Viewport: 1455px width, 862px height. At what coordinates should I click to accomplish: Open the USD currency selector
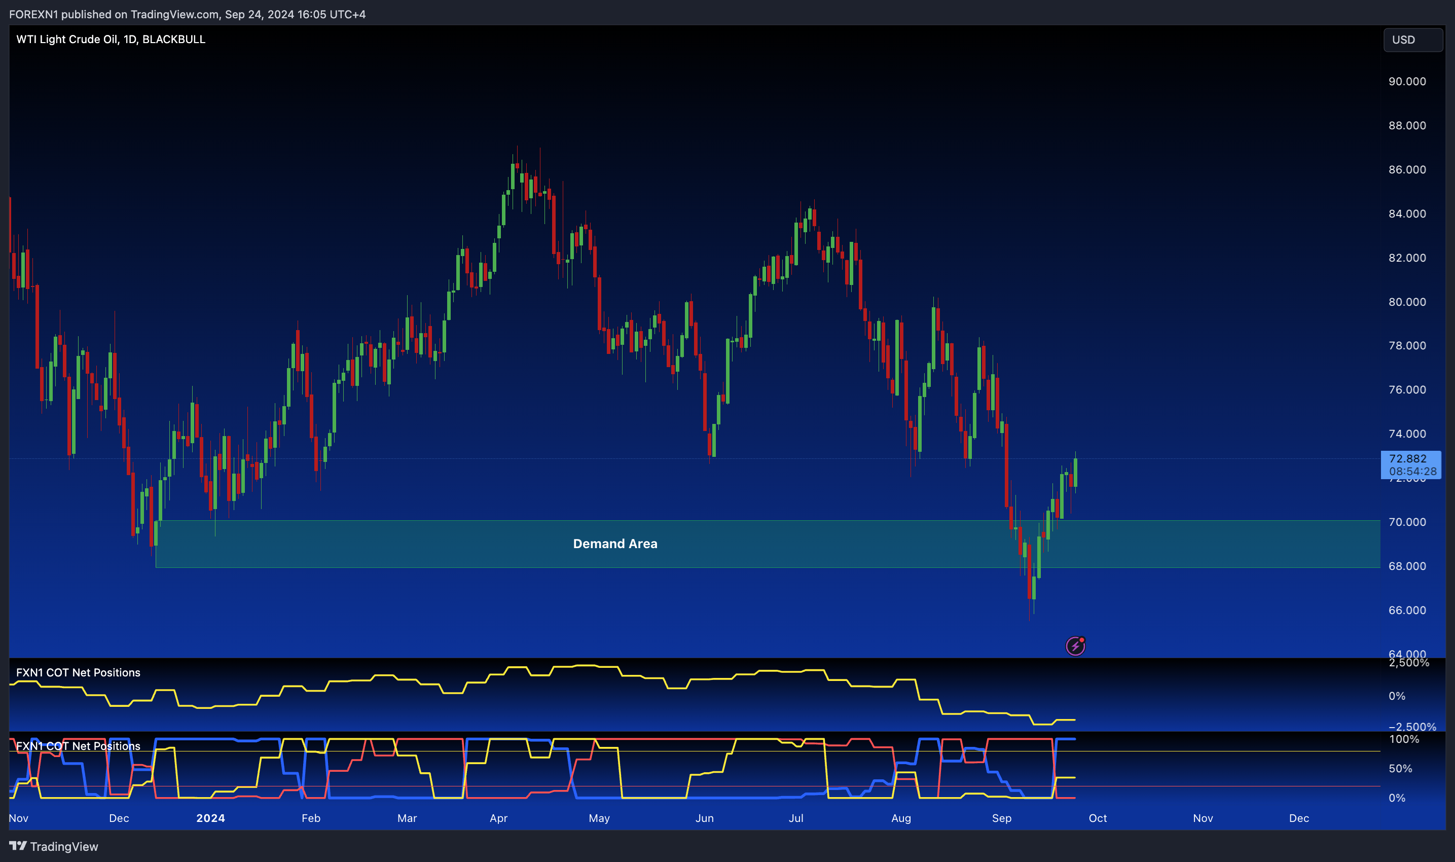click(1412, 40)
